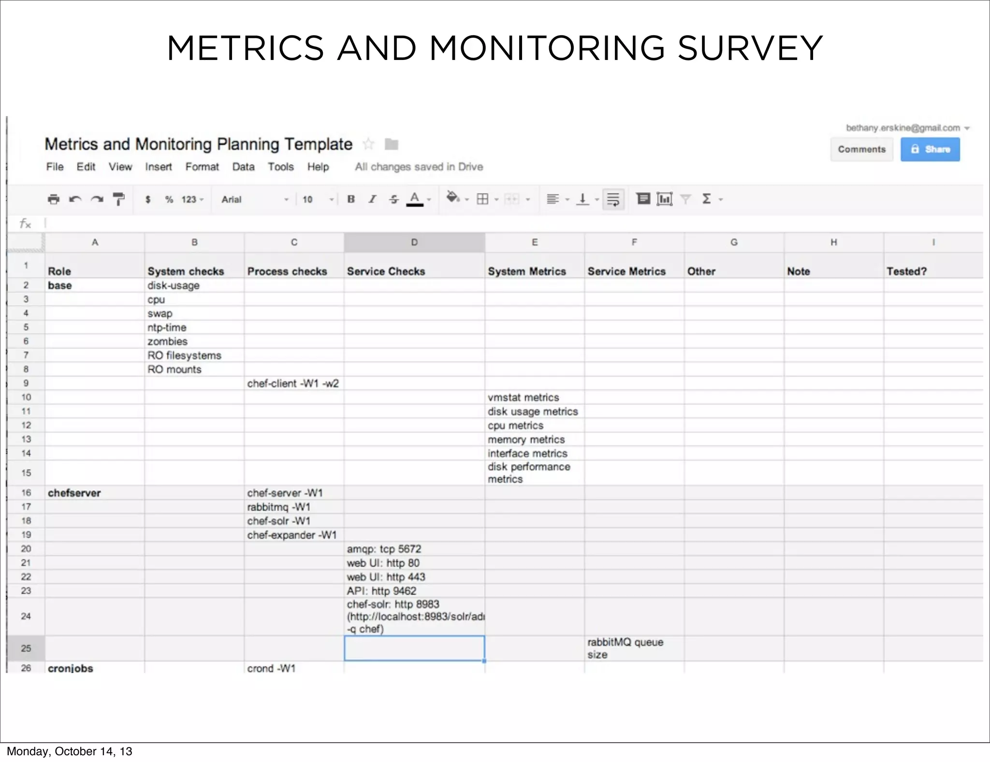This screenshot has width=990, height=762.
Task: Click the 'chefserver' cell
Action: pos(95,493)
